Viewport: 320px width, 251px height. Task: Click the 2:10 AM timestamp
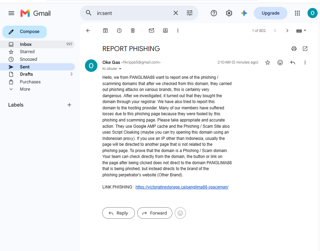click(238, 62)
